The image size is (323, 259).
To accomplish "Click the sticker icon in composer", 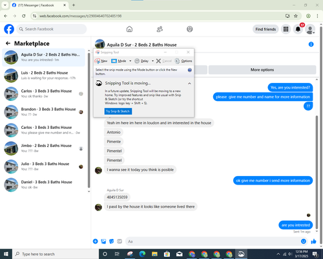I will 112,242.
